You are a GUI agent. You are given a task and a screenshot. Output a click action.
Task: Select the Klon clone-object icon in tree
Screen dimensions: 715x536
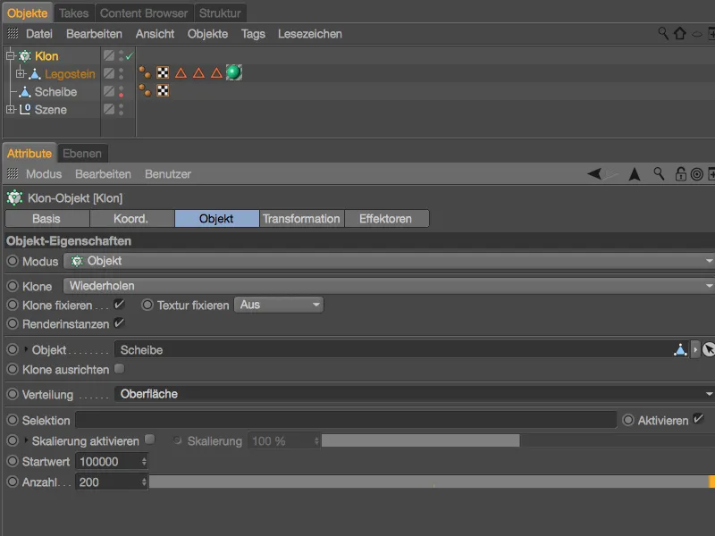26,55
